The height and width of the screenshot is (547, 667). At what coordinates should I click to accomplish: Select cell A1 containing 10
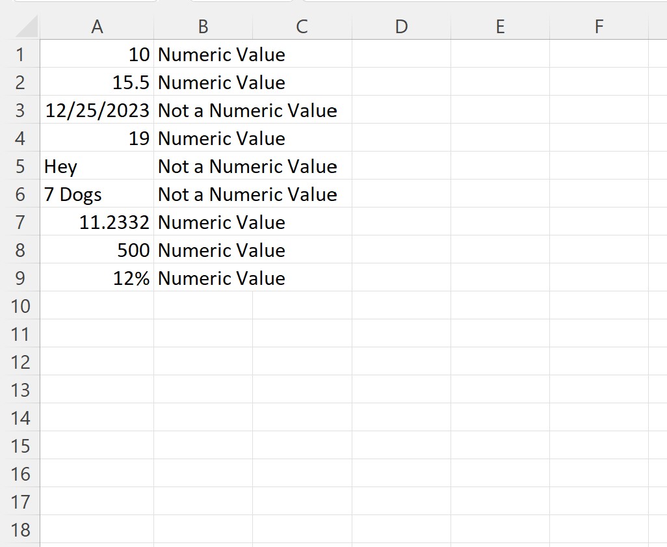[x=98, y=55]
